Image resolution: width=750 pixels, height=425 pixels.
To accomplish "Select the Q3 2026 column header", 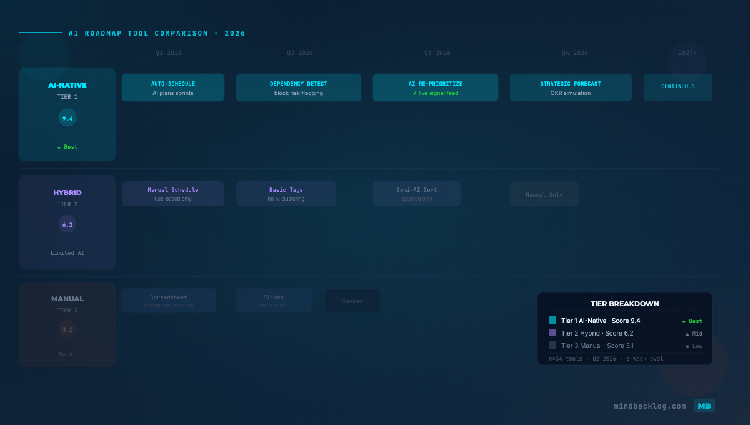I will point(437,53).
